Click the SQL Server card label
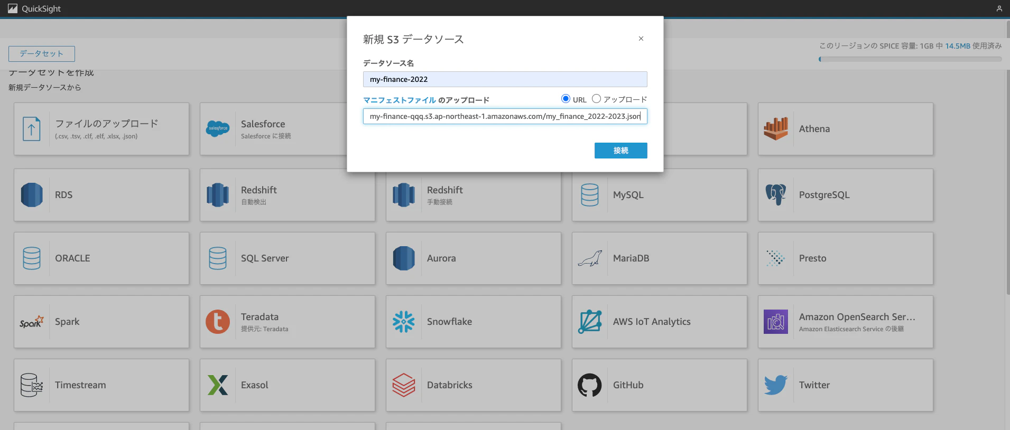The image size is (1010, 430). click(x=265, y=258)
